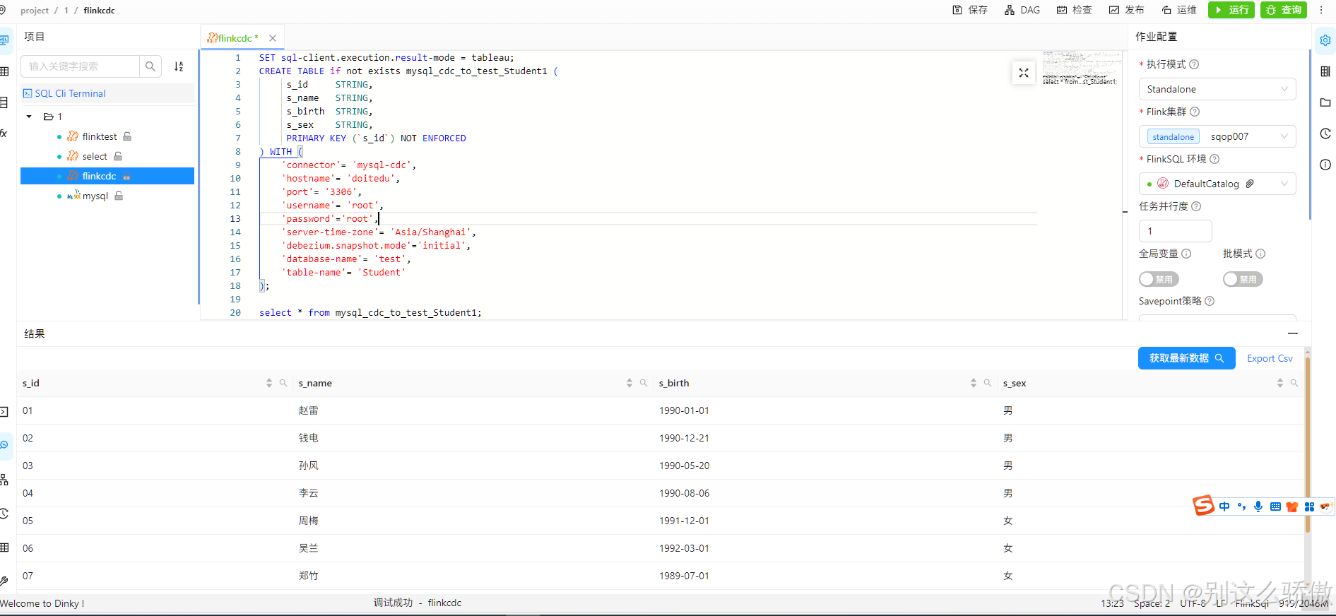Image resolution: width=1336 pixels, height=616 pixels.
Task: Click the cell 赵雷 in results
Action: [x=309, y=410]
